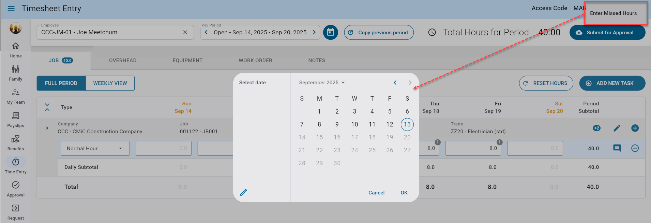651x223 pixels.
Task: Click Submit for Approval button
Action: (607, 32)
